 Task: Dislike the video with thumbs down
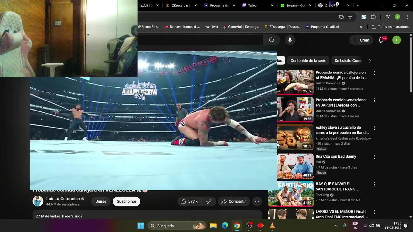(x=208, y=201)
